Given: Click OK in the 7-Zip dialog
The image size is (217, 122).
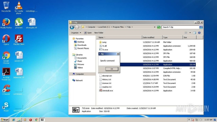Looking at the screenshot, I should 111,69.
